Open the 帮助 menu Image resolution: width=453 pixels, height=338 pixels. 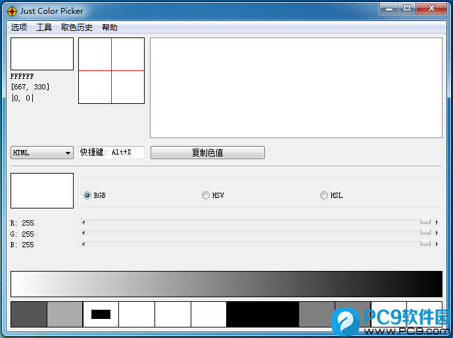point(110,28)
